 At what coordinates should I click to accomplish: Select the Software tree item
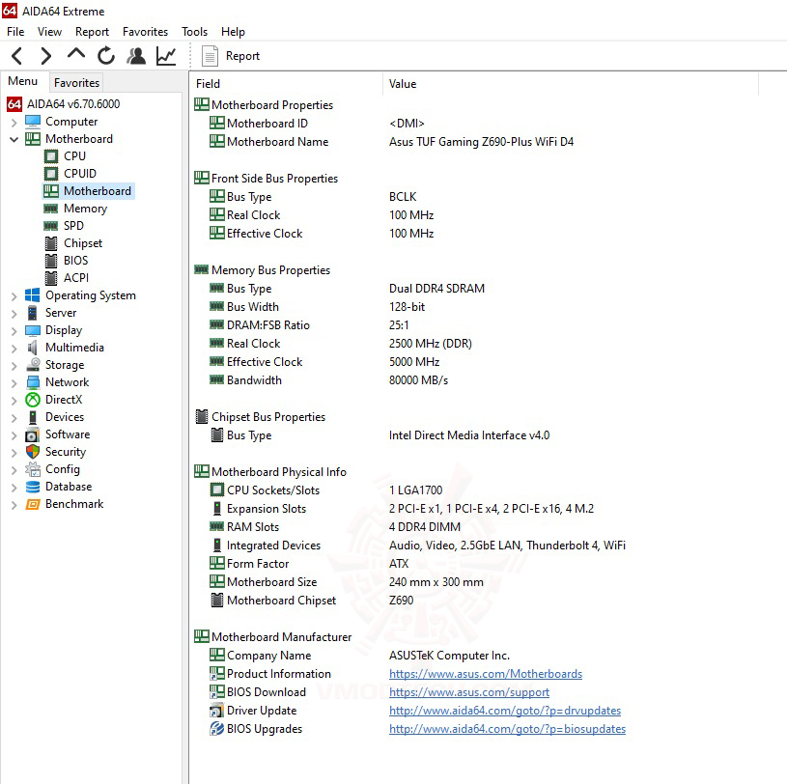pos(68,434)
